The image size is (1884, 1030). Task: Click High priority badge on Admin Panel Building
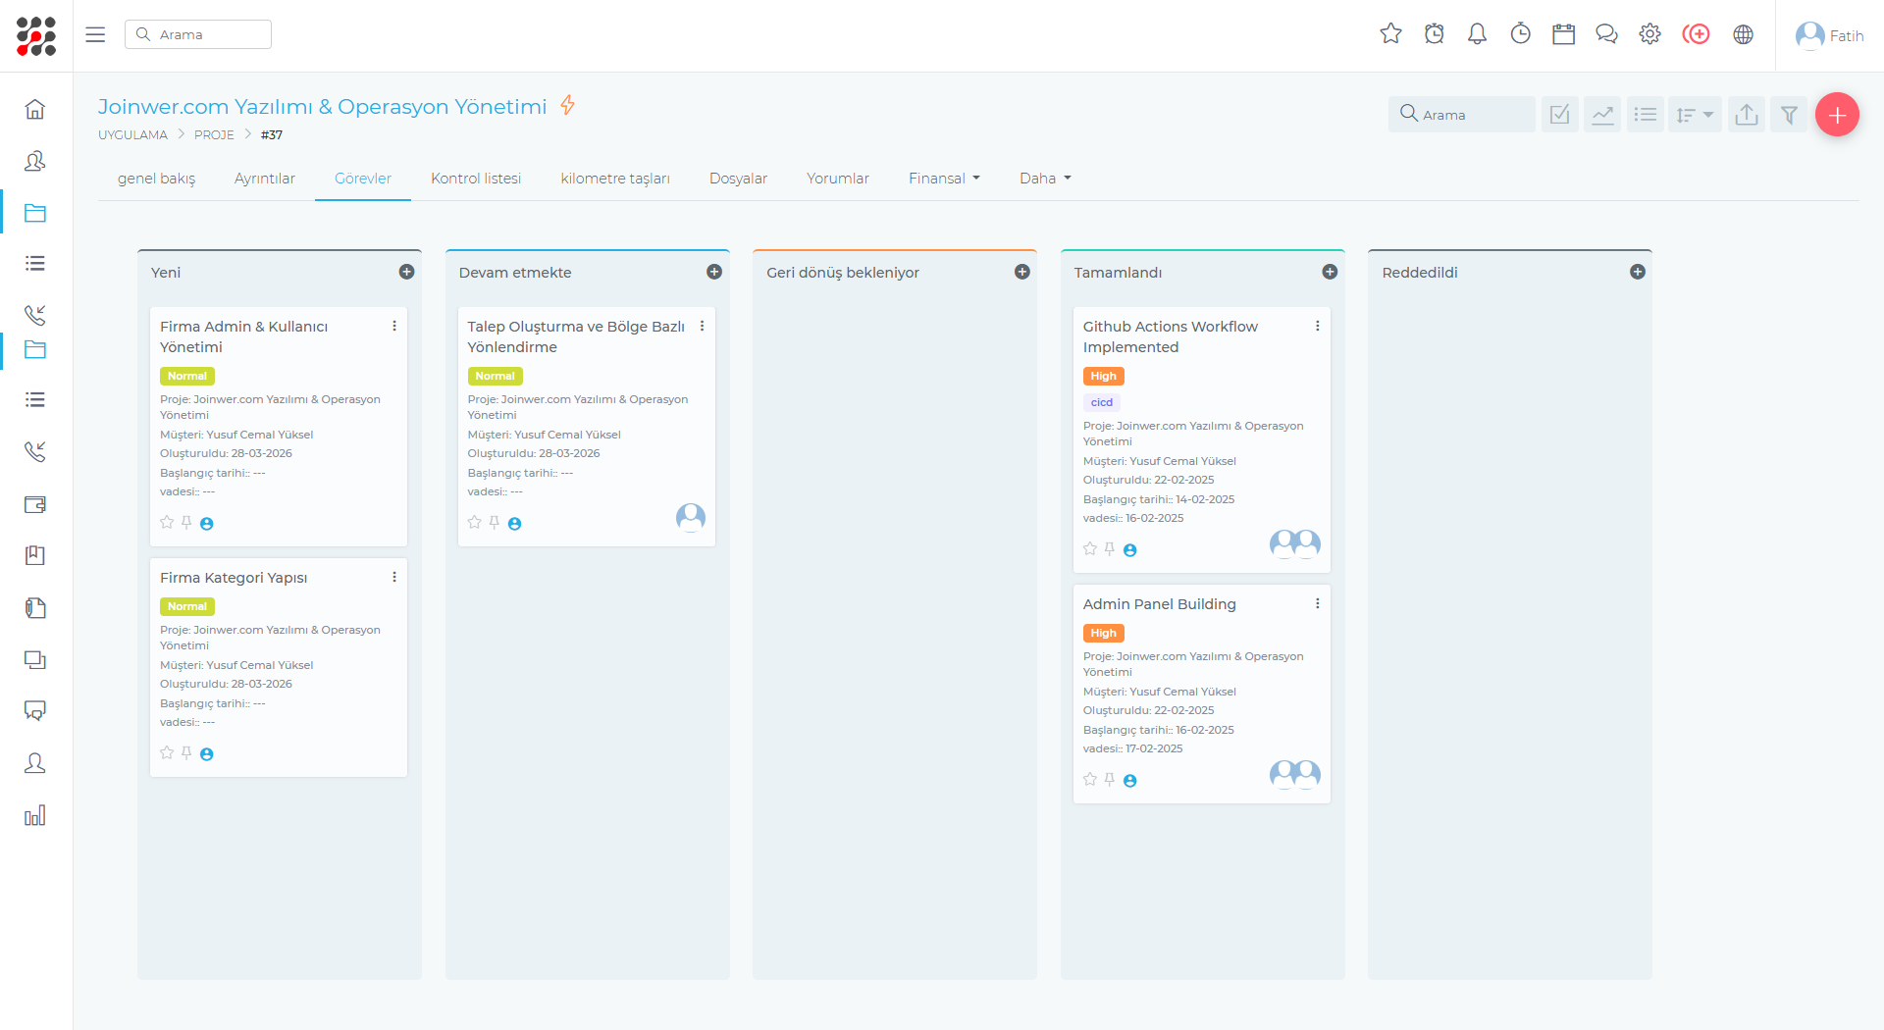tap(1104, 633)
